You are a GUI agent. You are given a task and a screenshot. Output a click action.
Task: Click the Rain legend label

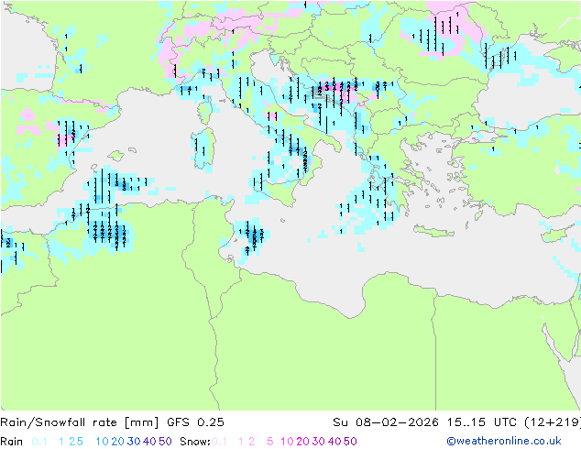click(x=13, y=441)
